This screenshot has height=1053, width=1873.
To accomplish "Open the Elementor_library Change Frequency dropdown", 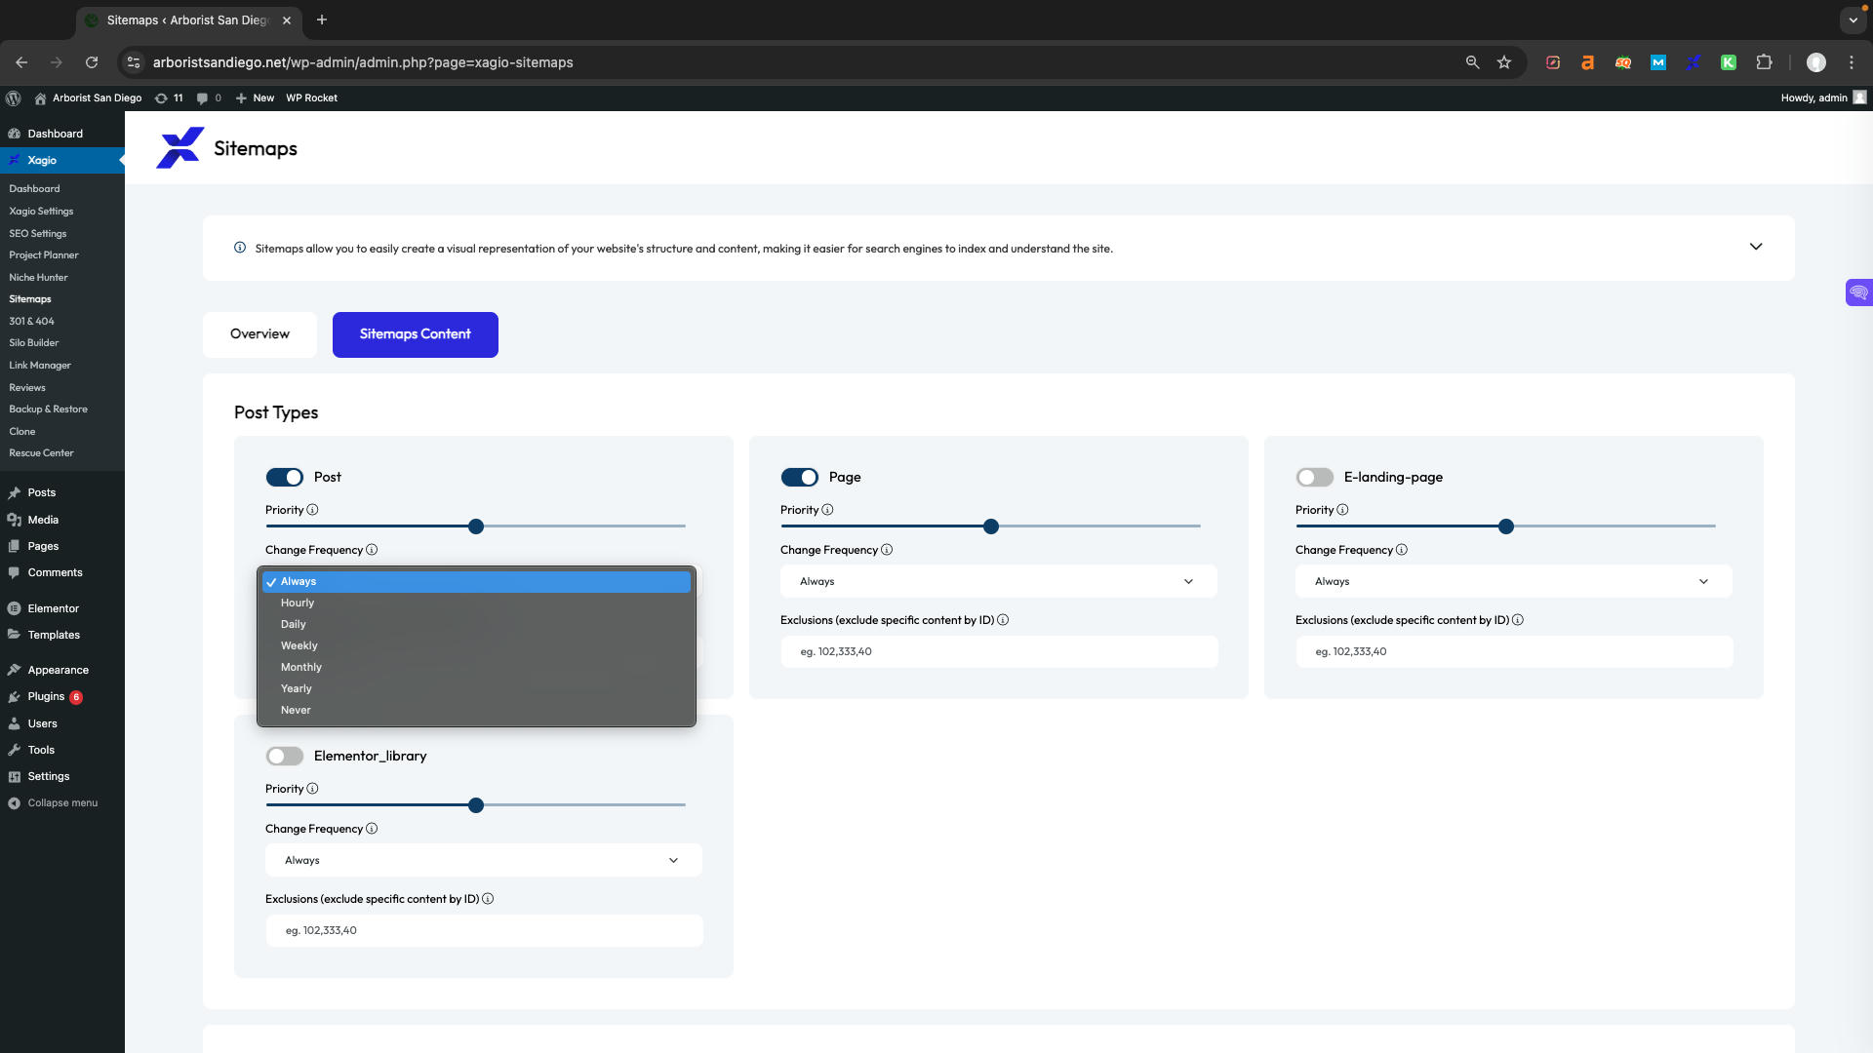I will coord(484,860).
